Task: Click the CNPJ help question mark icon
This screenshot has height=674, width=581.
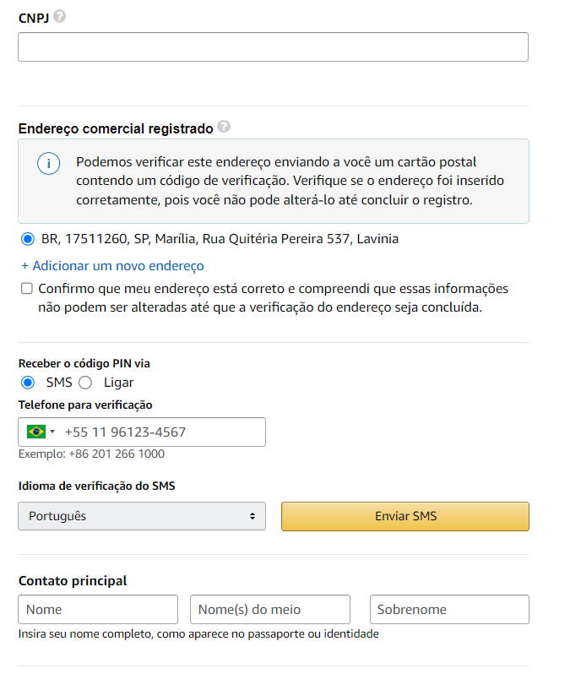Action: point(60,16)
